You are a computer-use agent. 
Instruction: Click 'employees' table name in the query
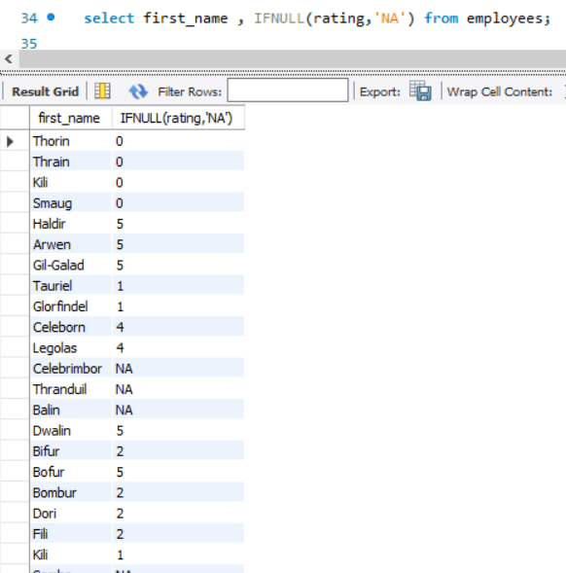pyautogui.click(x=505, y=18)
